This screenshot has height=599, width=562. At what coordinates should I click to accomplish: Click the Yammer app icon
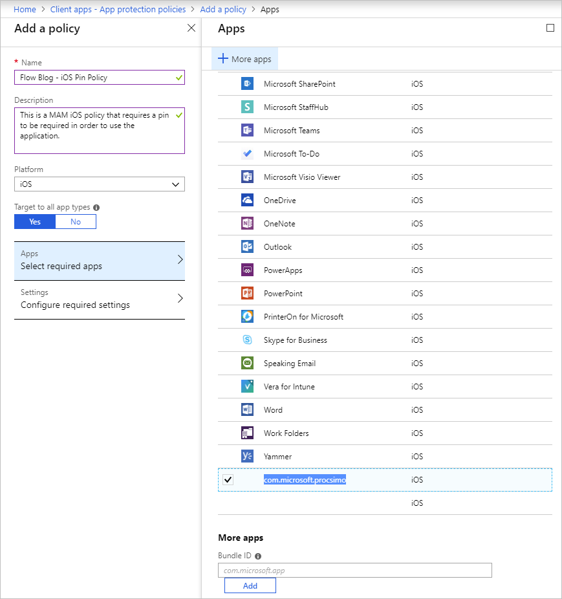[x=246, y=457]
